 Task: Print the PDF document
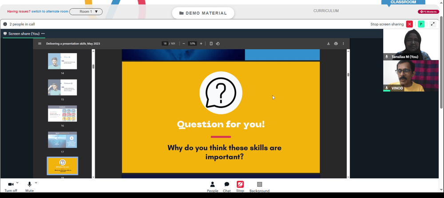[x=336, y=44]
